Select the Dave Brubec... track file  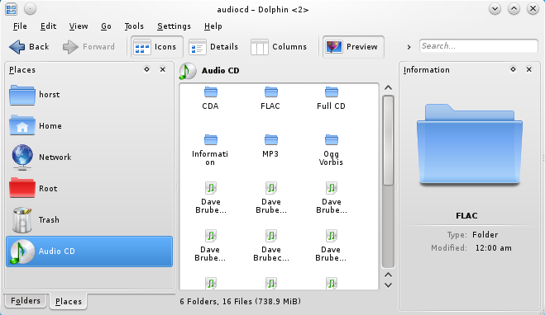[x=271, y=246]
